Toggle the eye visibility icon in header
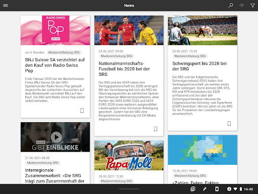The width and height of the screenshot is (258, 194). (x=241, y=6)
